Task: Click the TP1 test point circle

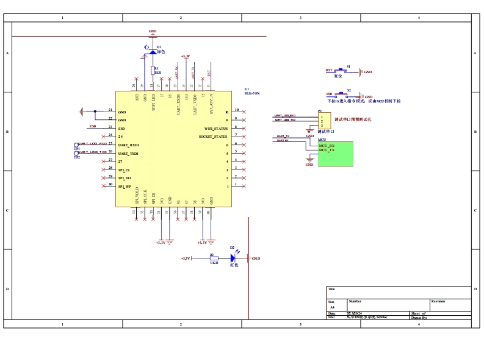Action: [76, 145]
